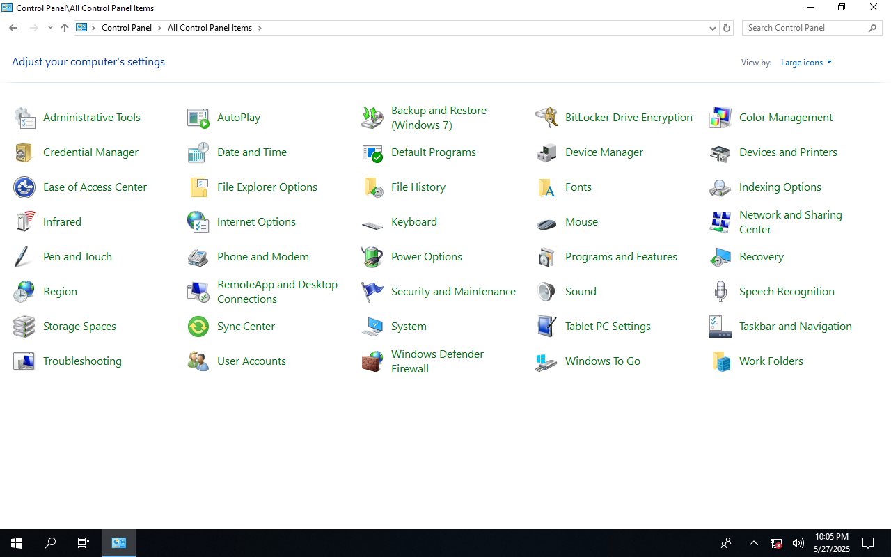
Task: Open the File Explorer Options icon
Action: point(198,187)
